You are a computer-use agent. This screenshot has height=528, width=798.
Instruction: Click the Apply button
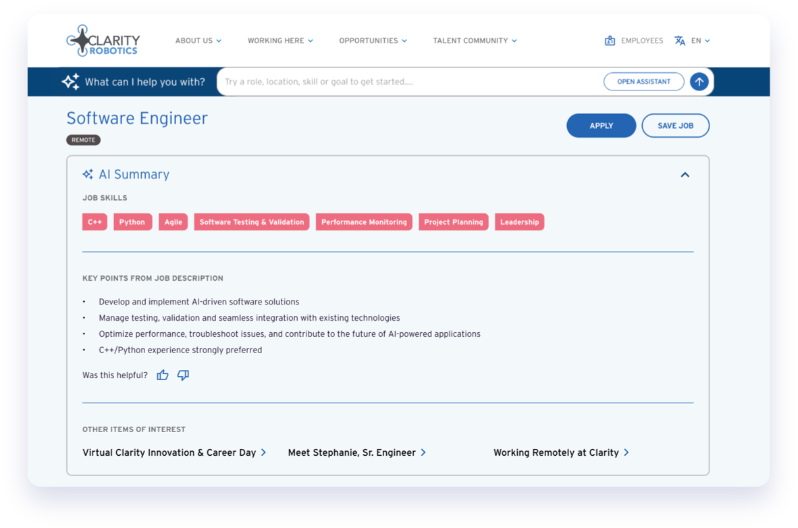[601, 126]
